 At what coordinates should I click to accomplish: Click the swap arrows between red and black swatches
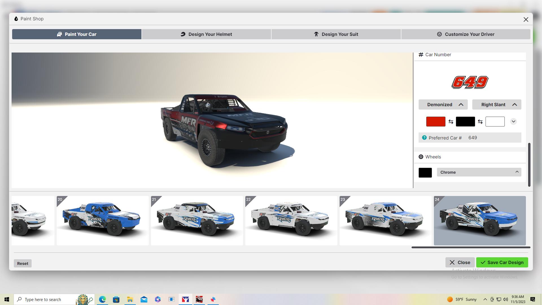[450, 121]
